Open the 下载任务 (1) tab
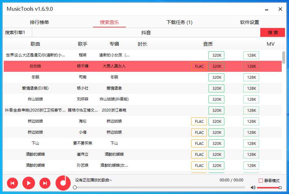The width and height of the screenshot is (289, 194). point(179,22)
